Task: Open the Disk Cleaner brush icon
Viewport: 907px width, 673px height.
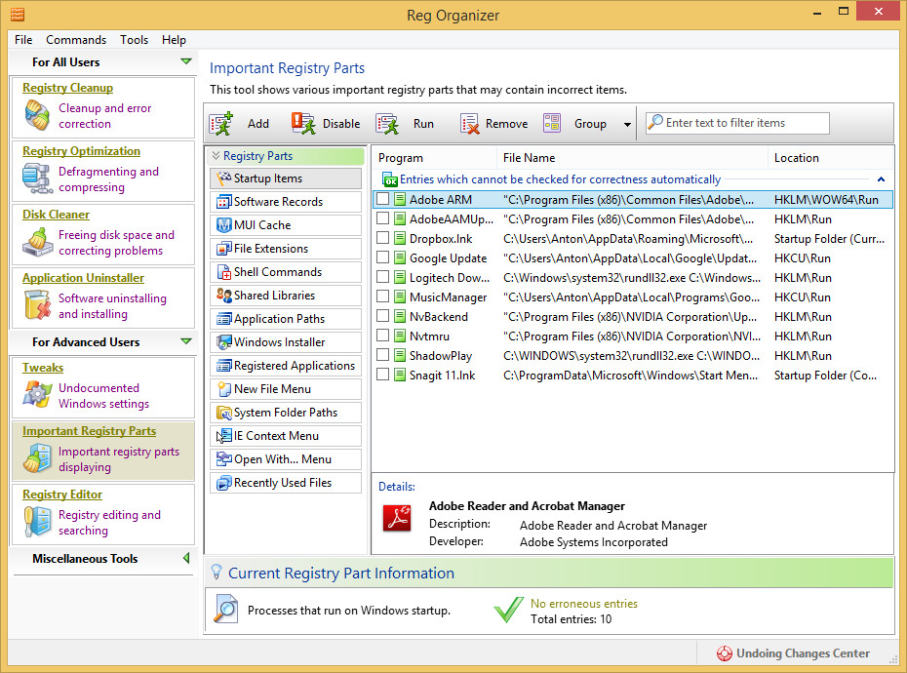Action: pos(37,243)
